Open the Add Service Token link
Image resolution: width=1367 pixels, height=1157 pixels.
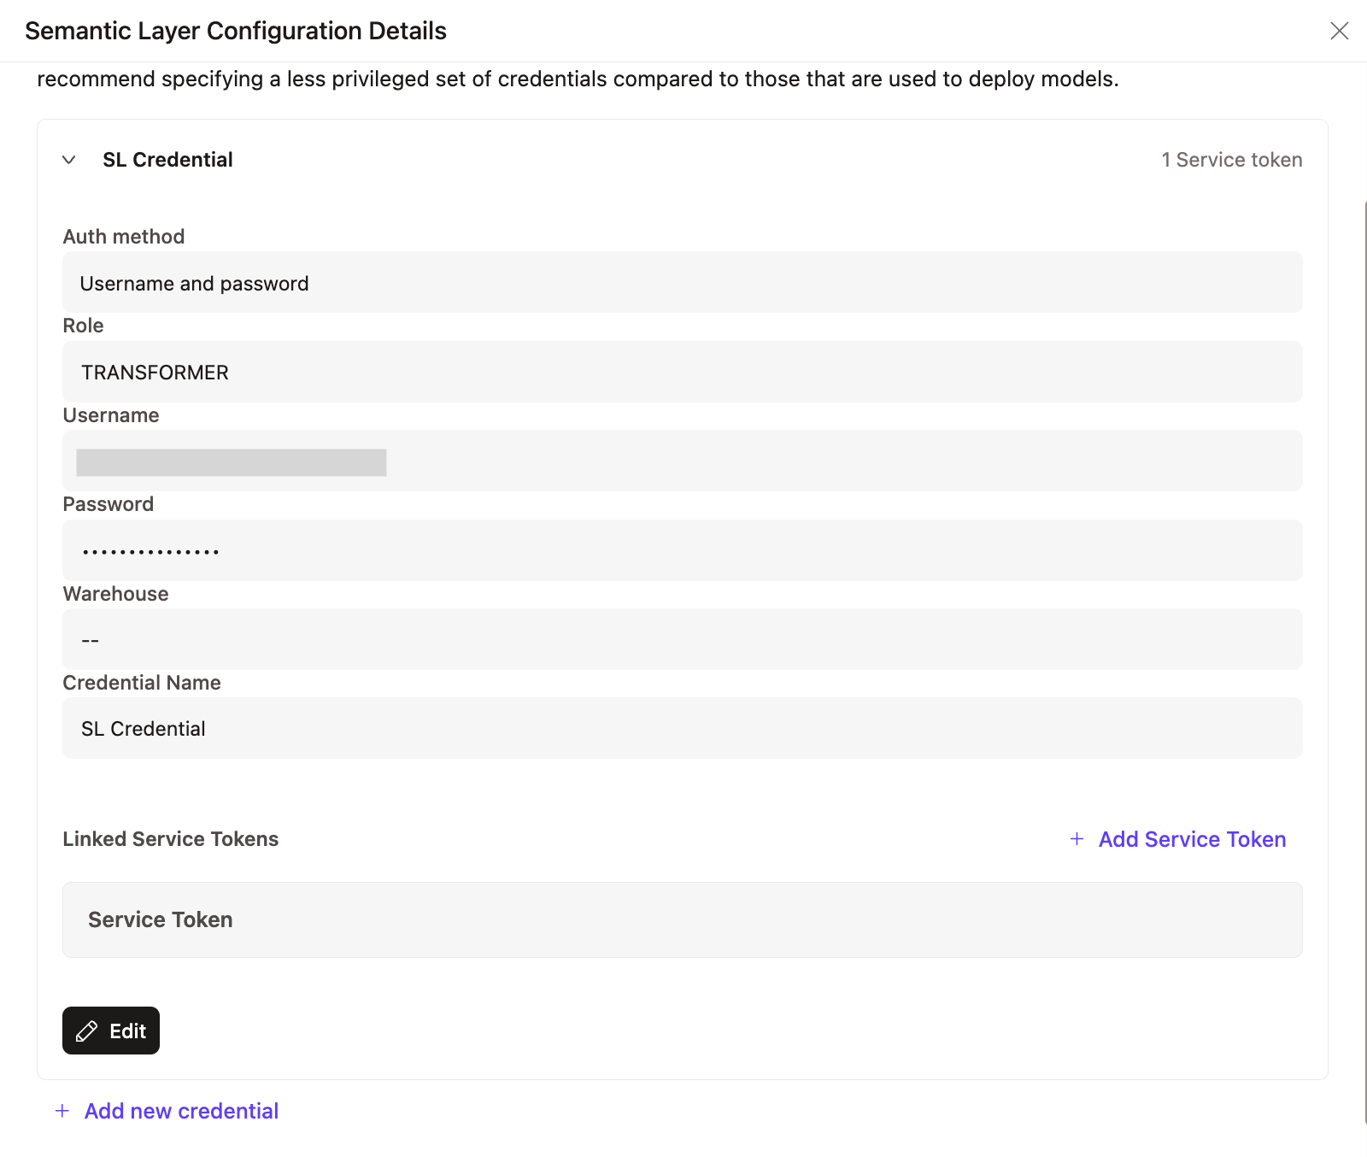tap(1190, 840)
